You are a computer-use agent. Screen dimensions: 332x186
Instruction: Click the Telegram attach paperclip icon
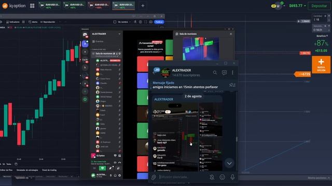(154, 177)
